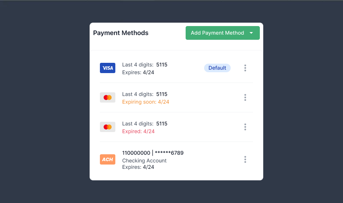Select the orange 'Expiring soon: 4/24' text
343x203 pixels.
coord(146,102)
